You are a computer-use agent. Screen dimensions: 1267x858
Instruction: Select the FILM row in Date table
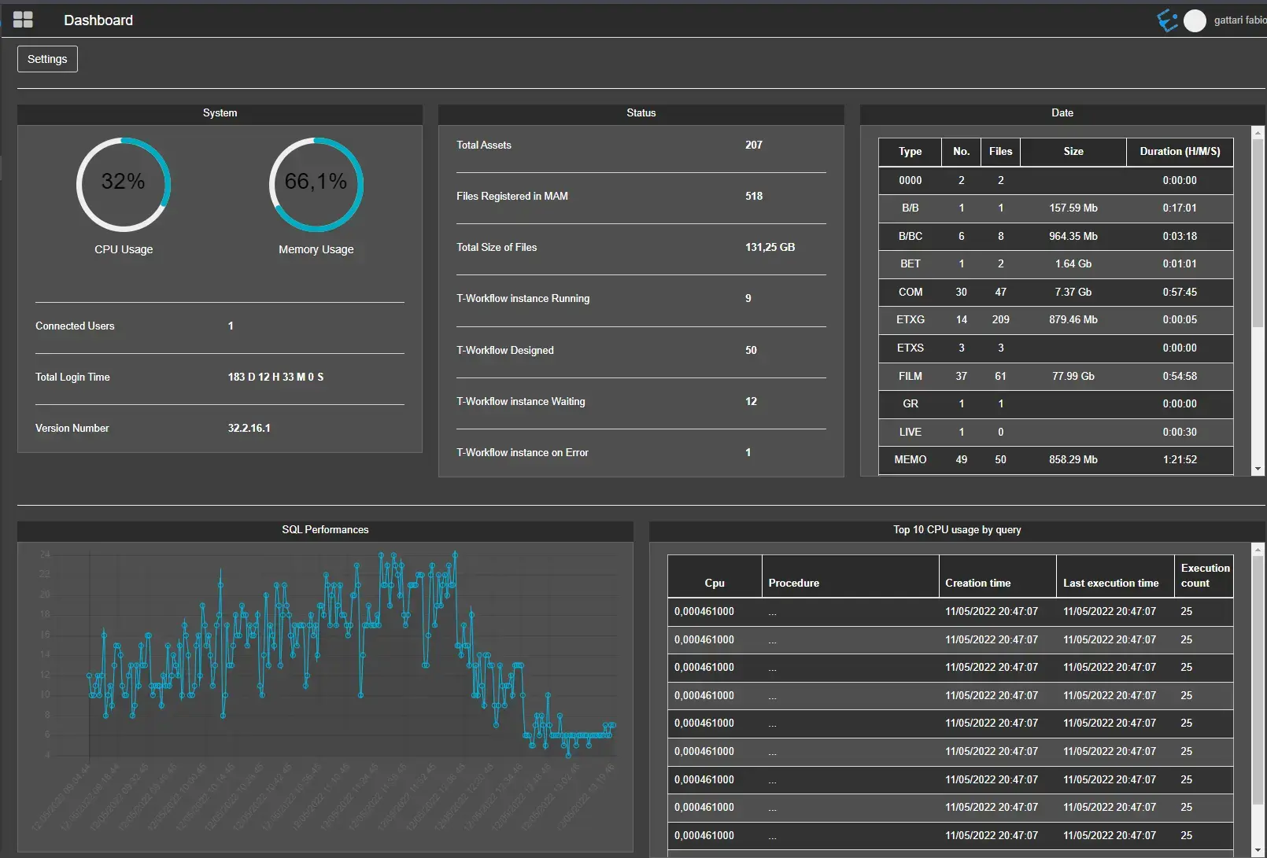(x=1055, y=376)
